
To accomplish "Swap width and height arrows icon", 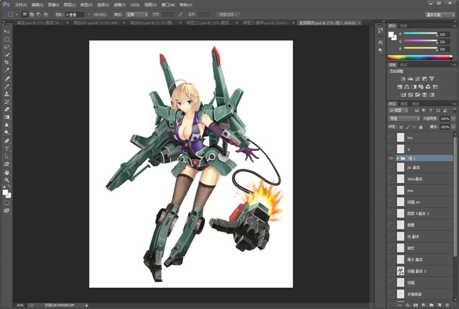I will [x=180, y=14].
